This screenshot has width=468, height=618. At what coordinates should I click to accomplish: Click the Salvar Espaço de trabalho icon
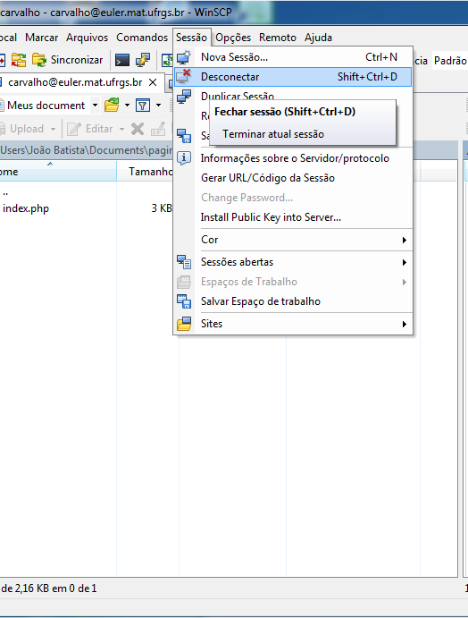[184, 301]
